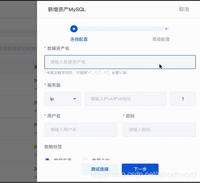Expand the ip server type dropdown
Viewport: 200px width, 183px height.
[62, 99]
